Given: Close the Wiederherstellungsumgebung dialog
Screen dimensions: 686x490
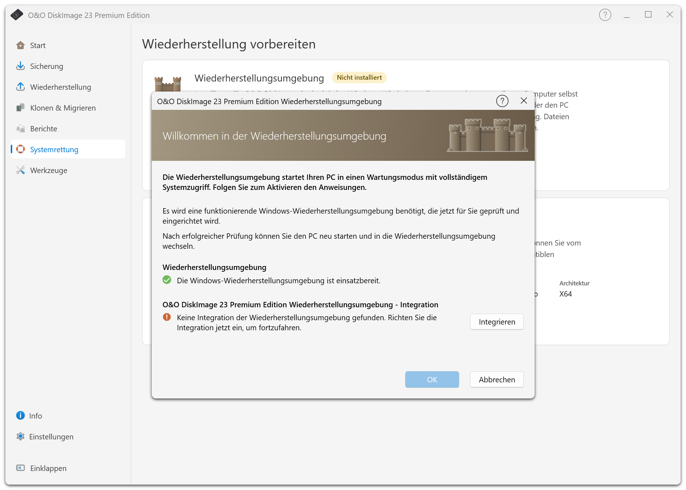Looking at the screenshot, I should 524,101.
